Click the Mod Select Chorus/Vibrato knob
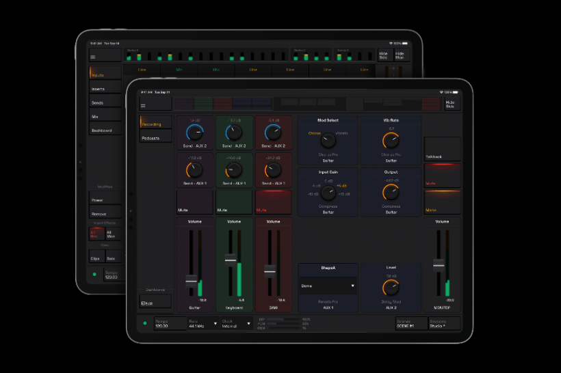Image resolution: width=561 pixels, height=373 pixels. (328, 140)
